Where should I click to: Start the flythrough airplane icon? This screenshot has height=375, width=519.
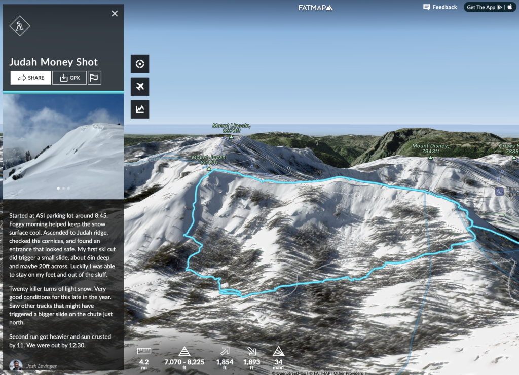point(140,86)
